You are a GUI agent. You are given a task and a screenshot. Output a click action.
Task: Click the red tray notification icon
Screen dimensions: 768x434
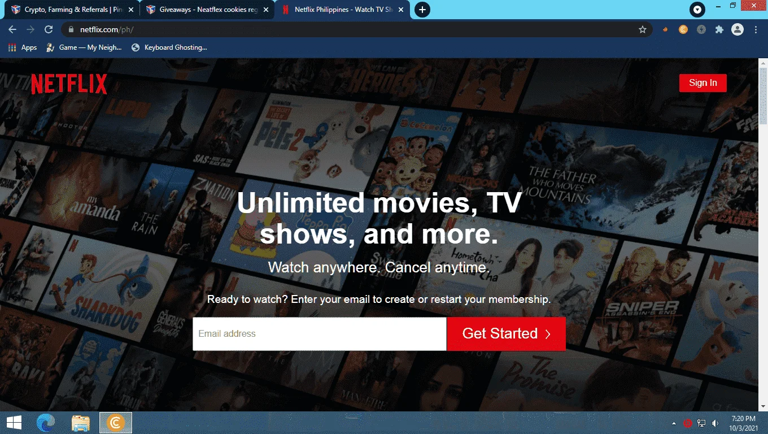pyautogui.click(x=688, y=423)
